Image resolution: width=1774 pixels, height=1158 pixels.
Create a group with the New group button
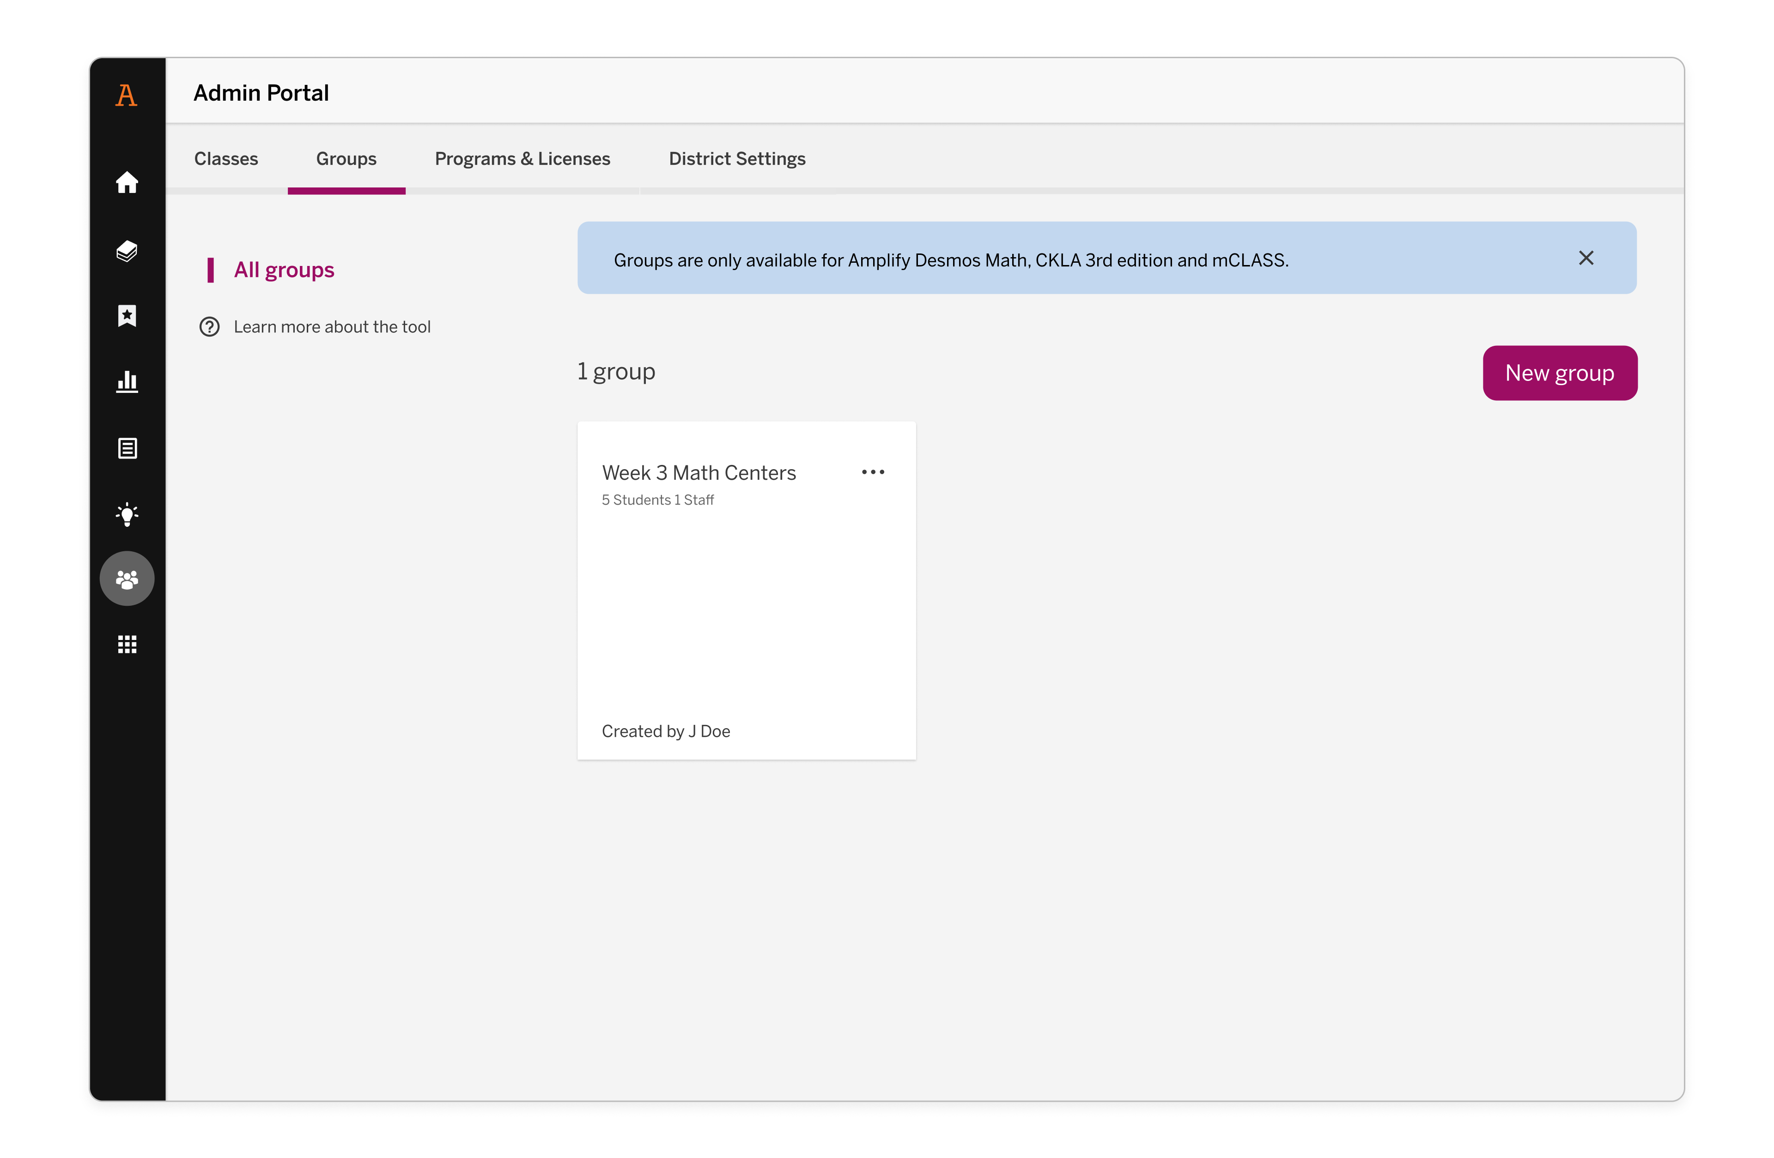tap(1559, 373)
